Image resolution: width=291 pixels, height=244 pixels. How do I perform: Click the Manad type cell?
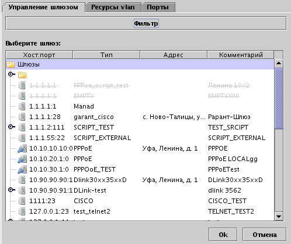[x=84, y=106]
